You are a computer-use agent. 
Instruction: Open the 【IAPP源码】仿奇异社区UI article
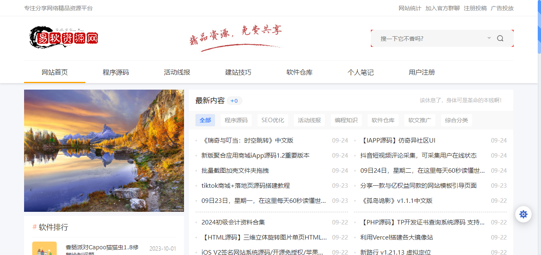point(398,141)
